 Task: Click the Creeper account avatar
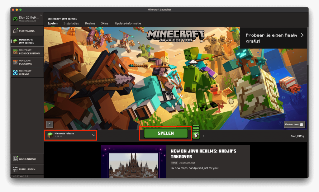(x=15, y=19)
